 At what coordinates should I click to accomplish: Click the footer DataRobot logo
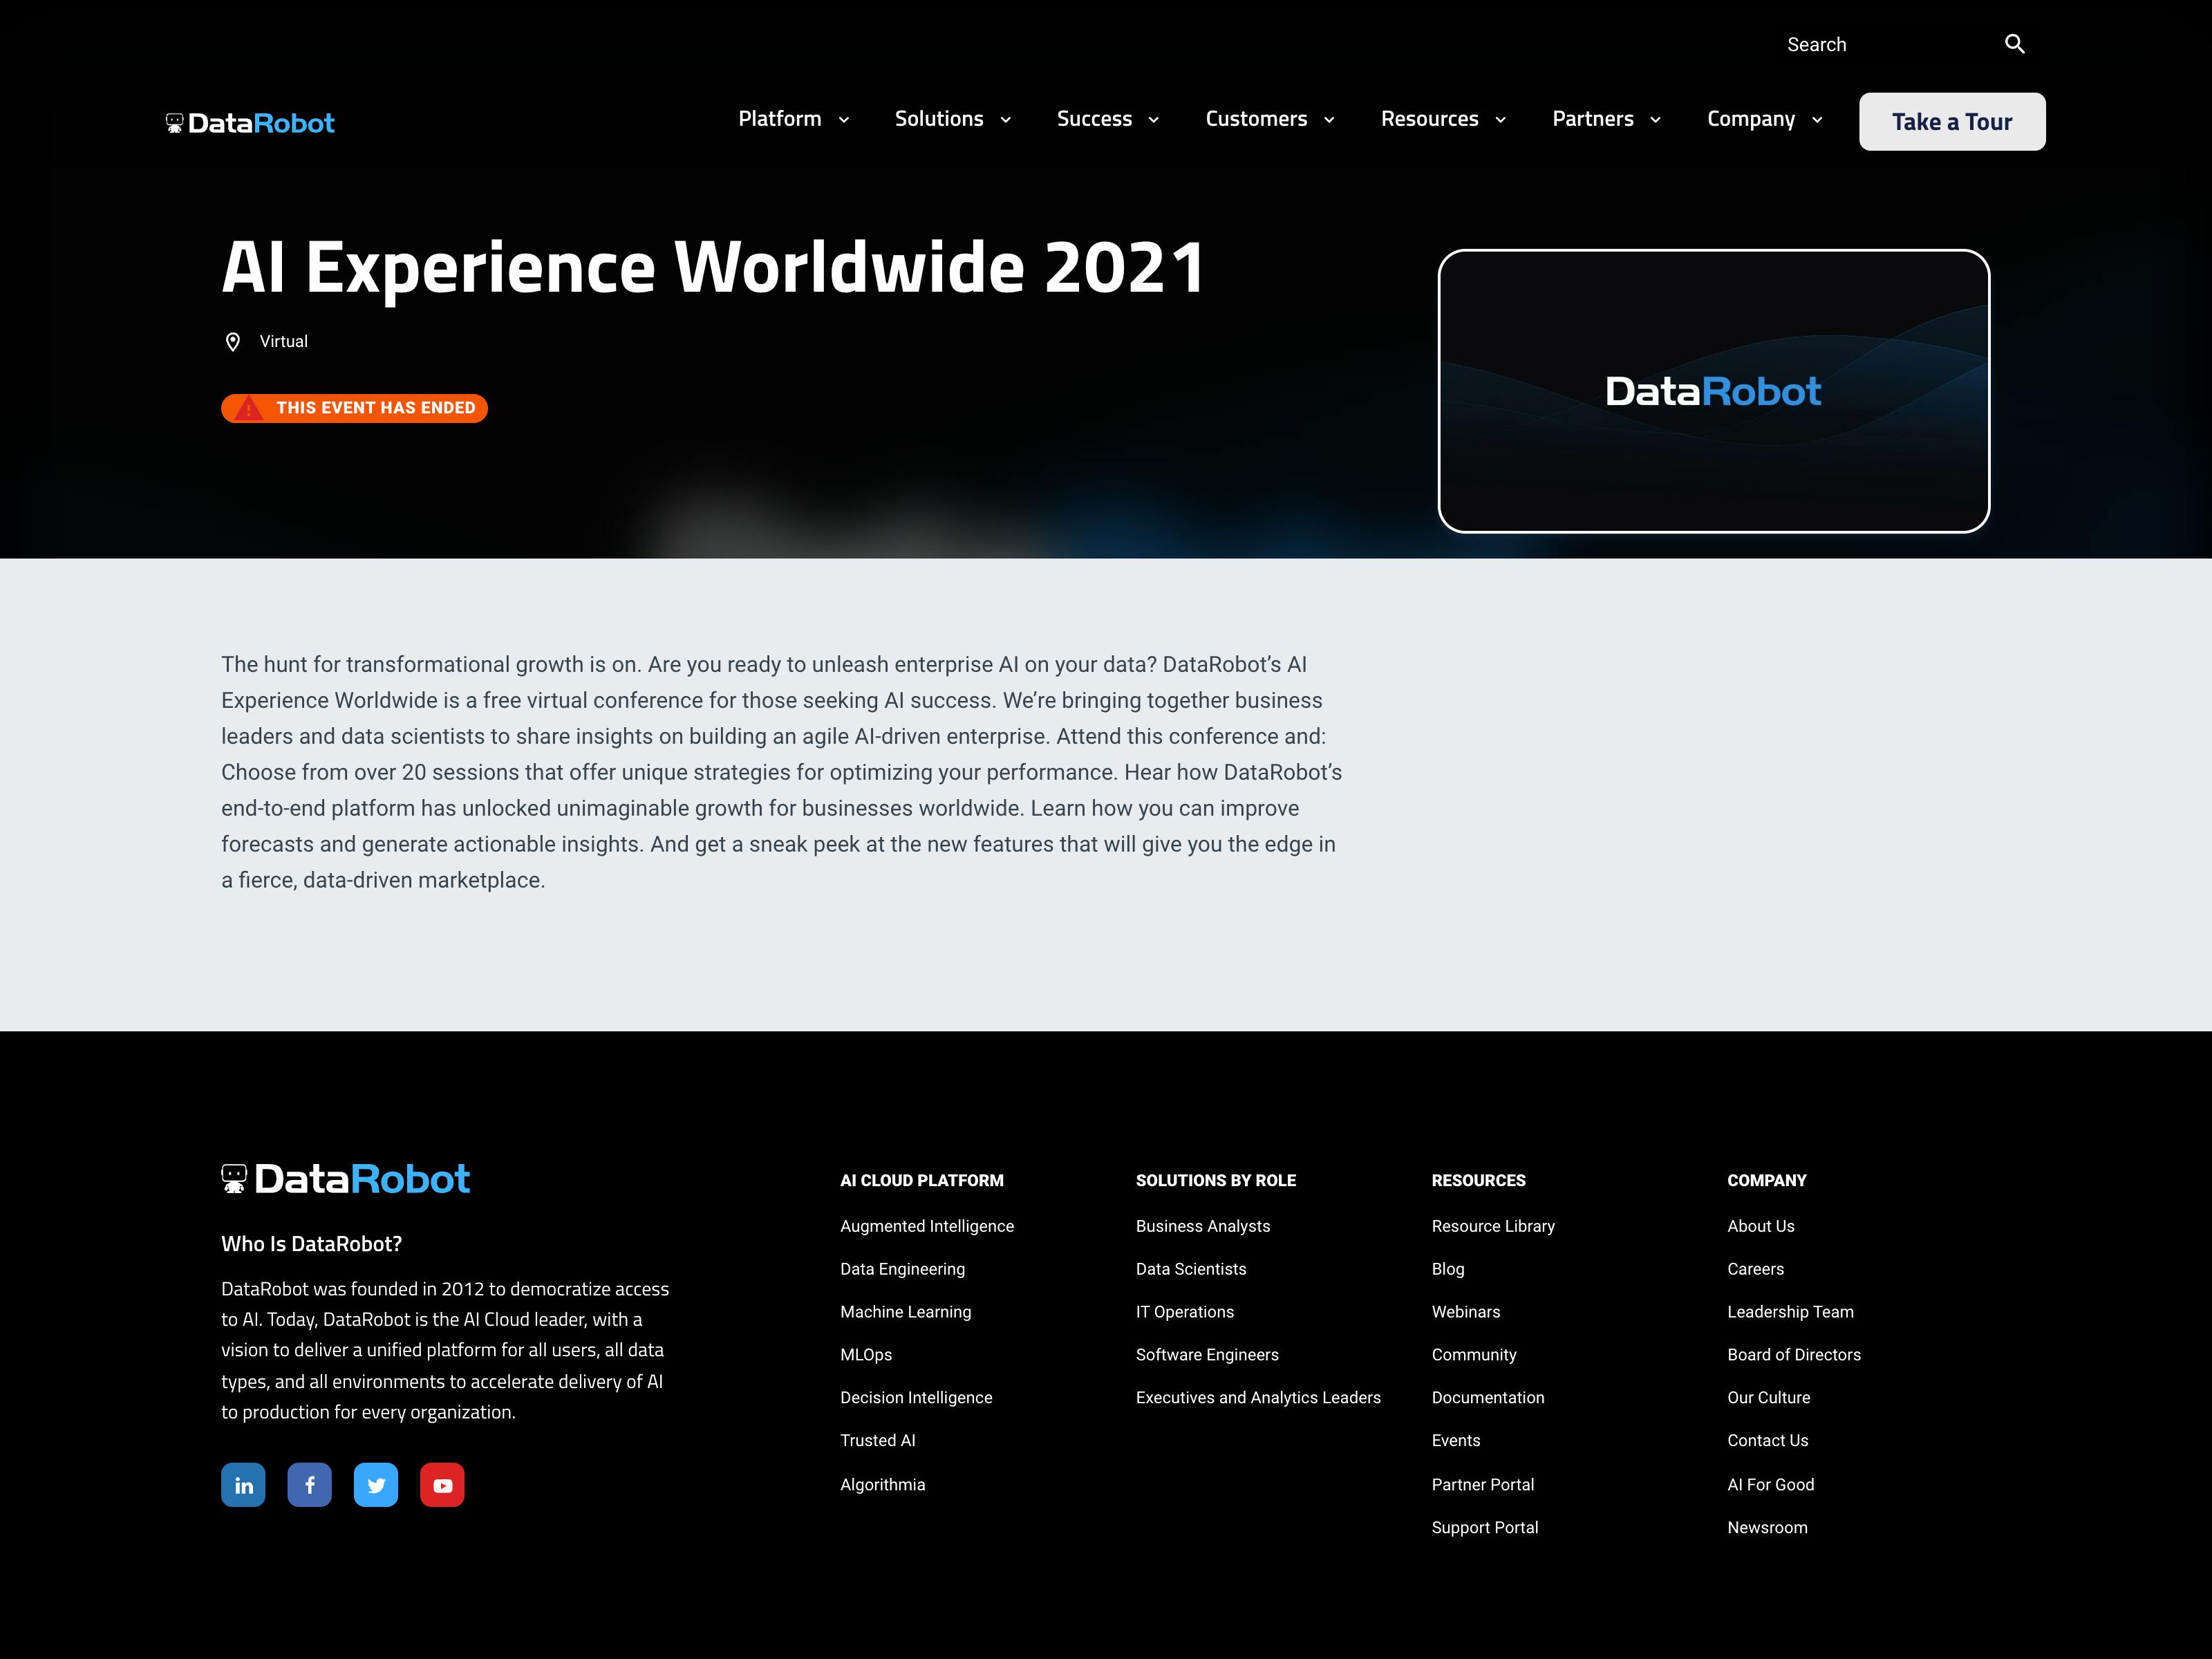(x=345, y=1179)
